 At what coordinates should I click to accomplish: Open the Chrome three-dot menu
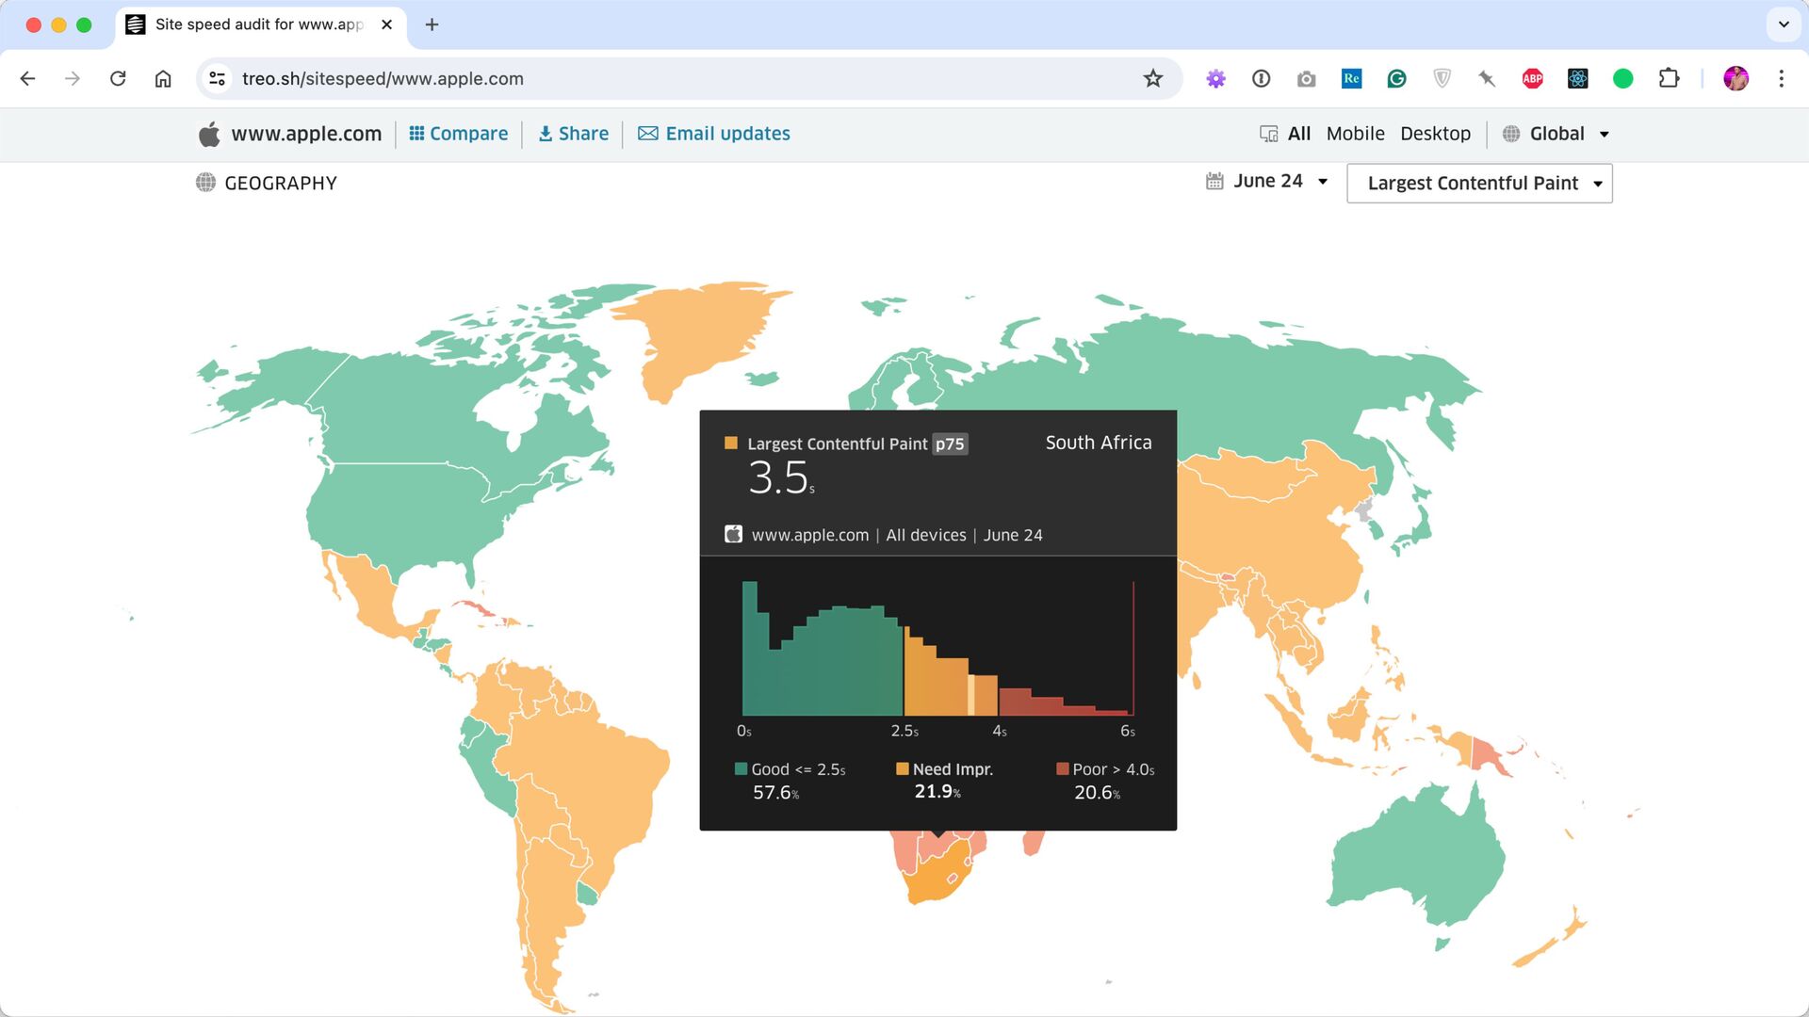pyautogui.click(x=1782, y=79)
